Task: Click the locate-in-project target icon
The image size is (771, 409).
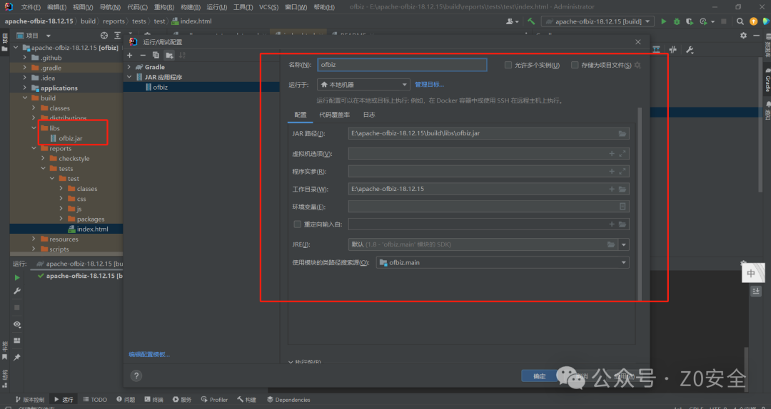Action: [104, 36]
